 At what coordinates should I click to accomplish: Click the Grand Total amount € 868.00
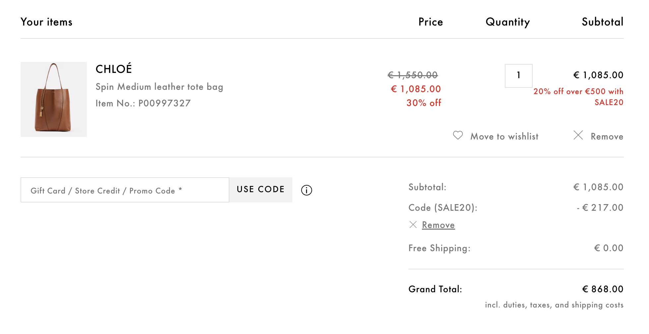[603, 289]
